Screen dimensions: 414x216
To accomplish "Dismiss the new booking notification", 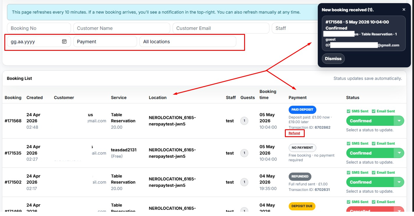I will [x=333, y=59].
